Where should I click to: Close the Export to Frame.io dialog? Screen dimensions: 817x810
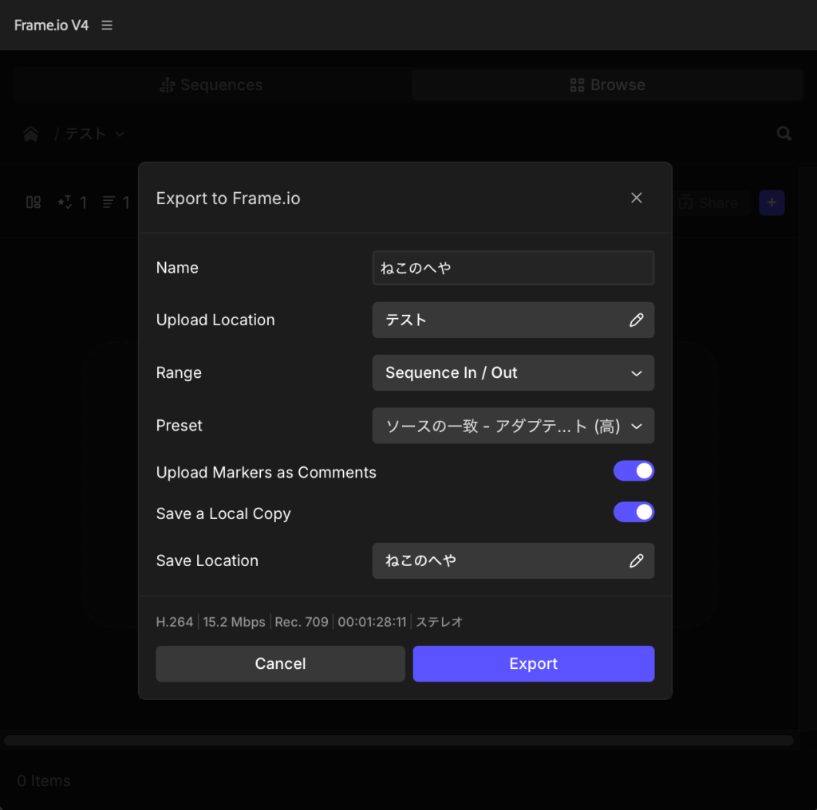[x=636, y=199]
